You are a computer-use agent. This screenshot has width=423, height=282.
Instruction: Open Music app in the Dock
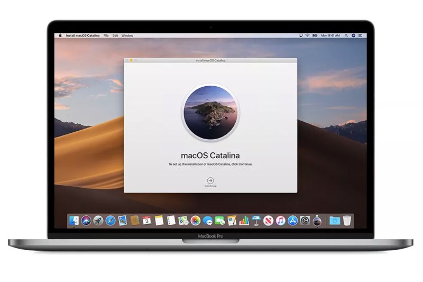(281, 220)
